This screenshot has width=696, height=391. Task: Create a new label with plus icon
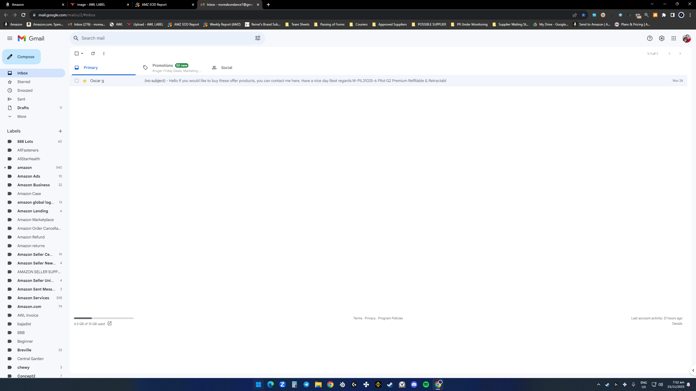[60, 131]
